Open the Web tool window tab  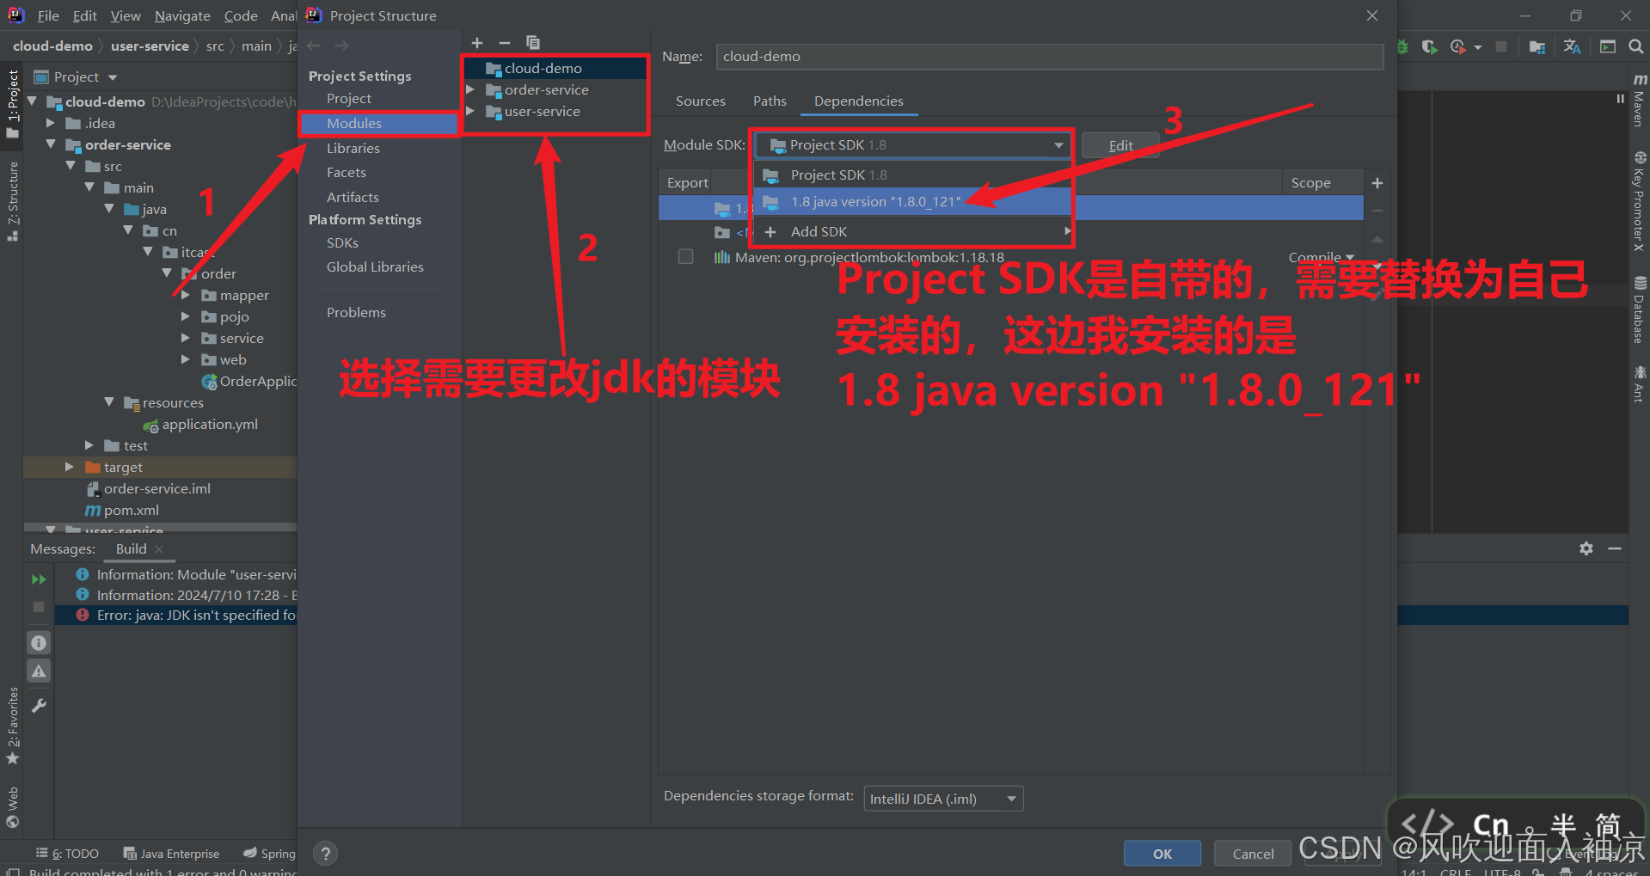click(12, 806)
